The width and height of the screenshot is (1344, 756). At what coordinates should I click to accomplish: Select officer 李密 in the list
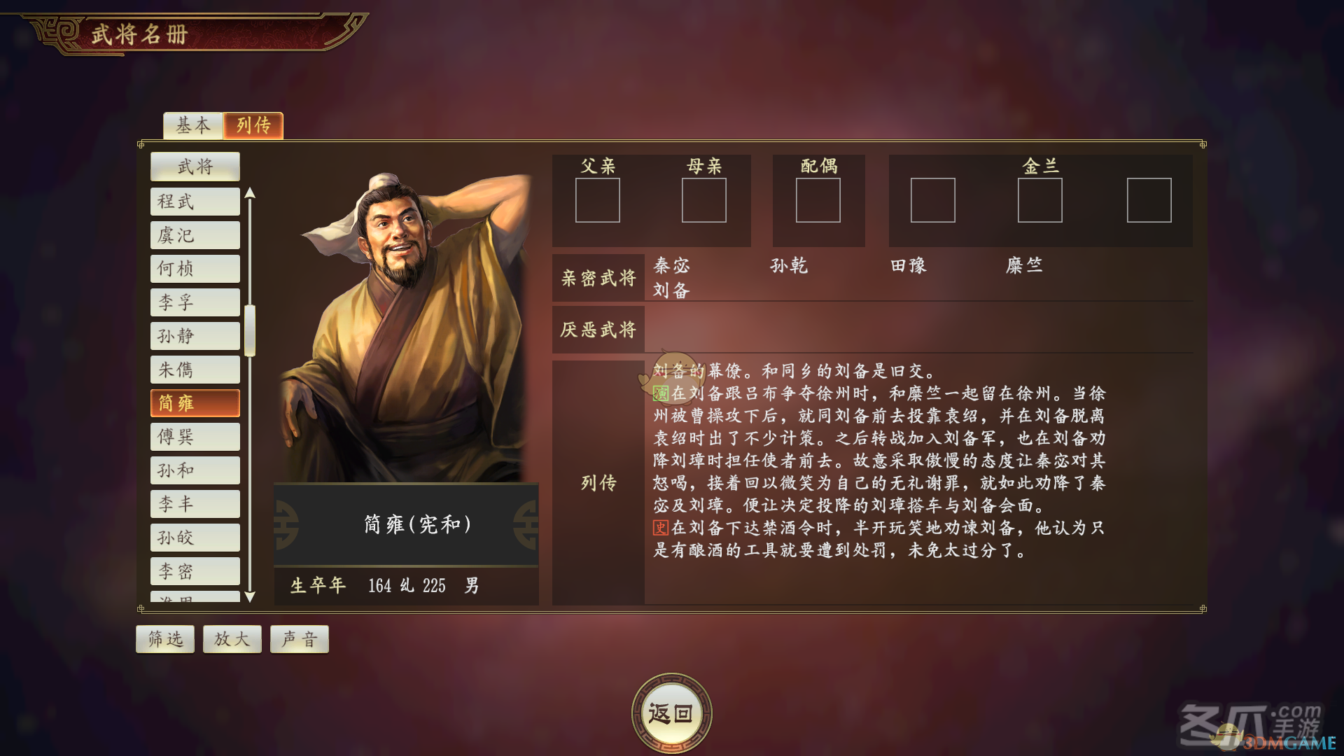point(195,571)
